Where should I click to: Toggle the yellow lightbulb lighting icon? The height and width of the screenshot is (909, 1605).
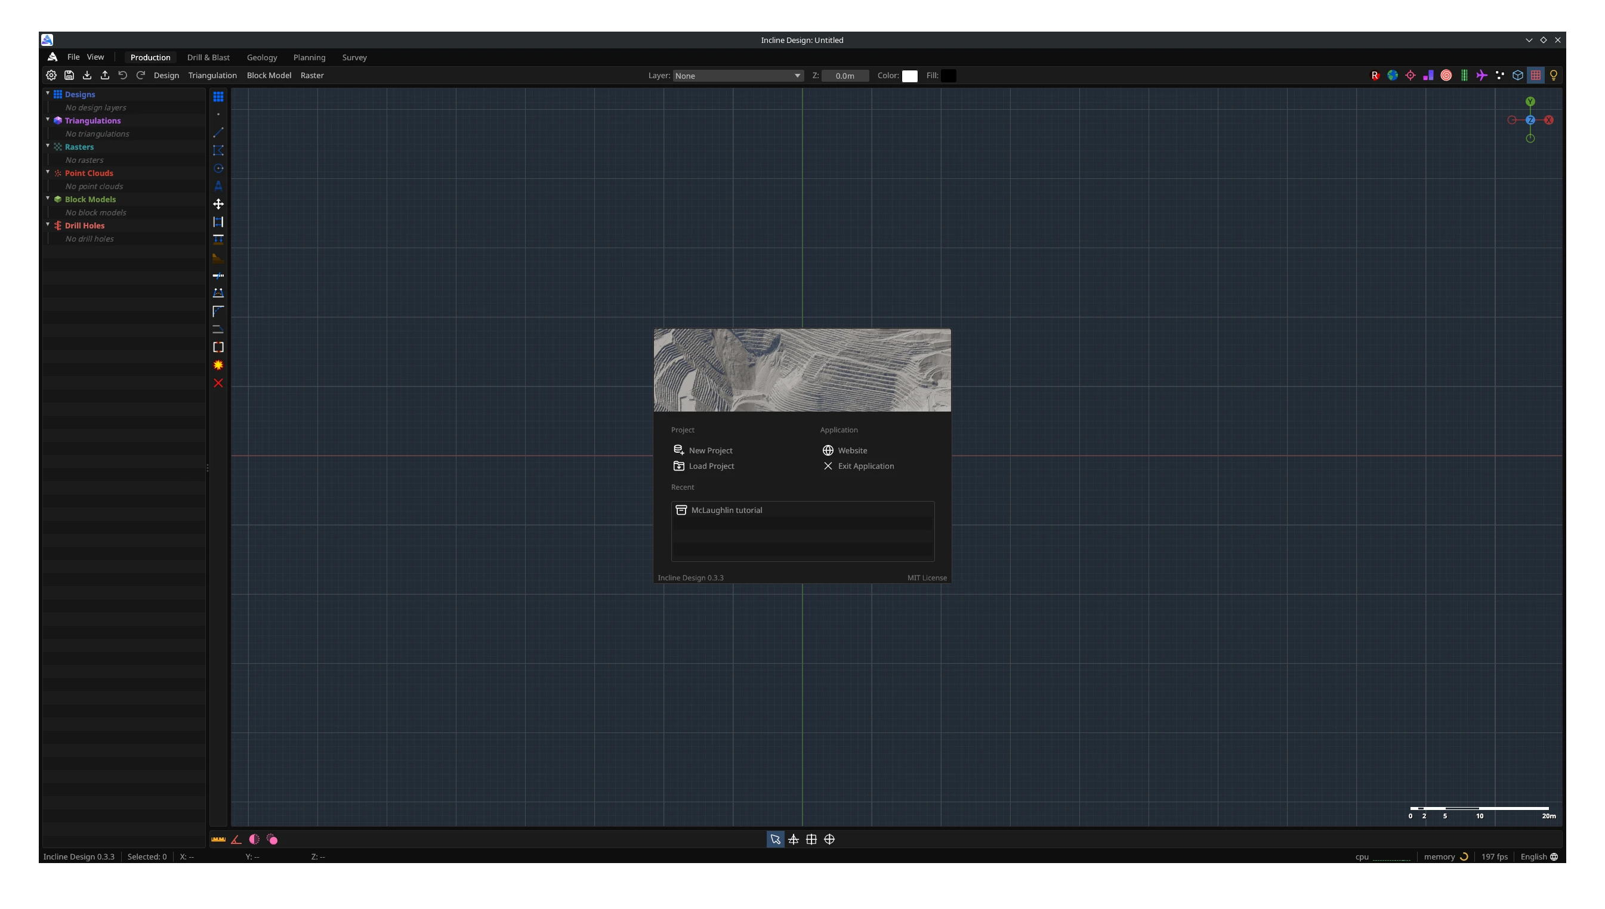(1554, 76)
